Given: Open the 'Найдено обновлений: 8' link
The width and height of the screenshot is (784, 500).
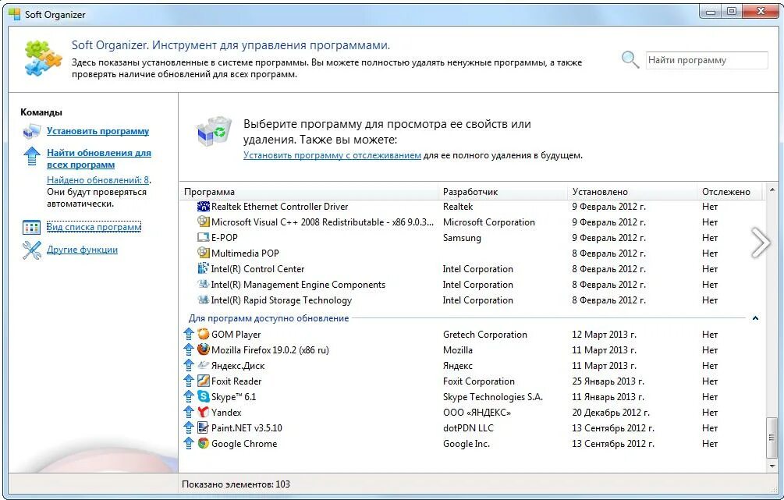Looking at the screenshot, I should point(98,180).
